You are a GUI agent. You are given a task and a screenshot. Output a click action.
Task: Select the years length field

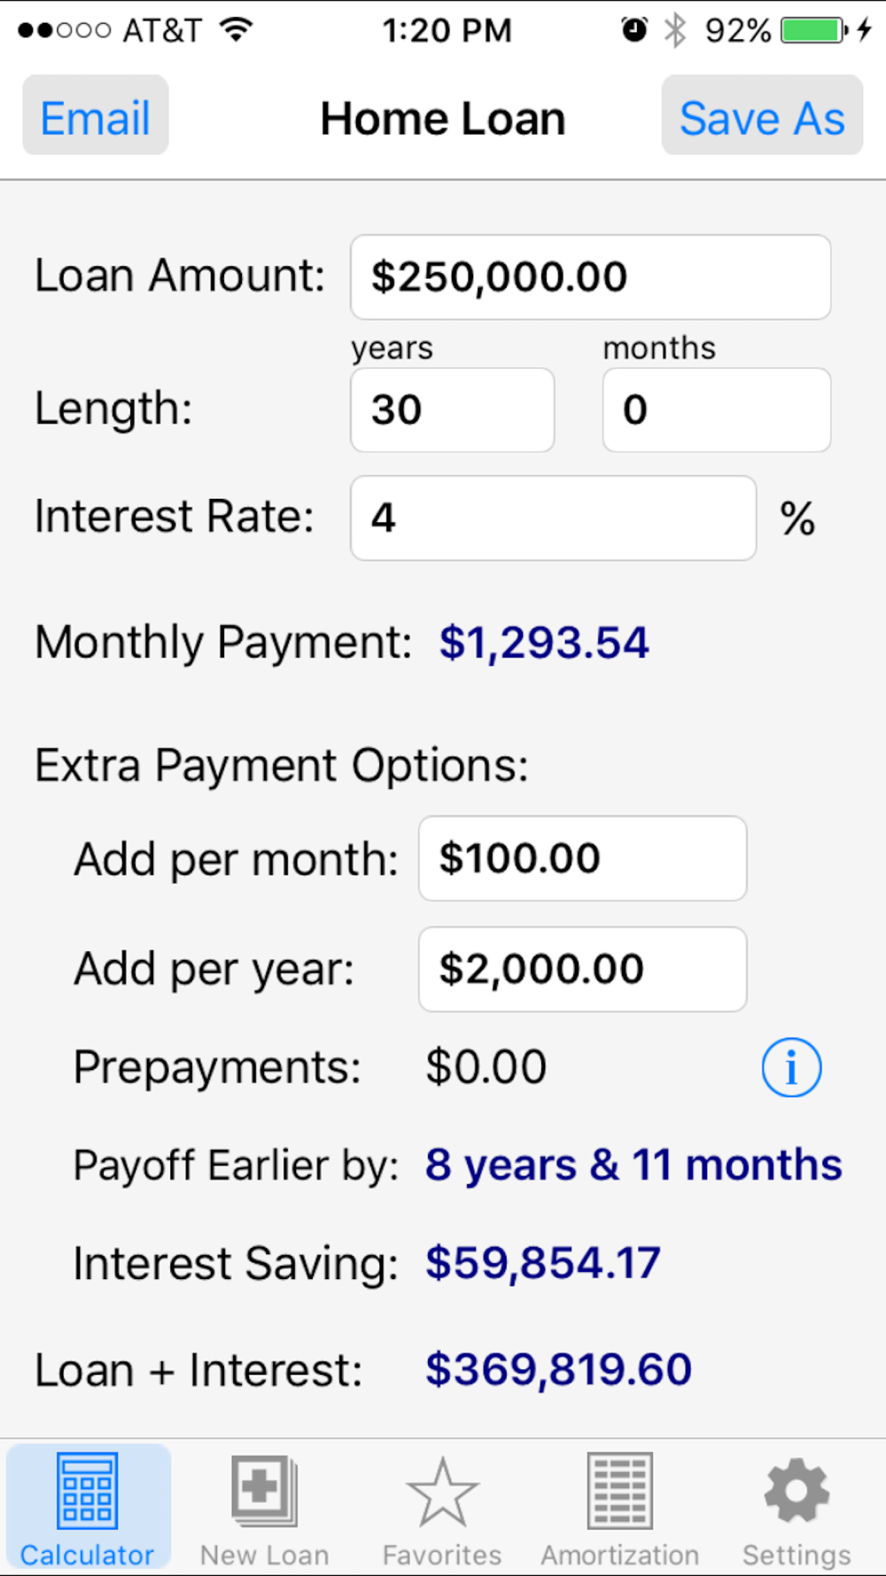point(452,410)
